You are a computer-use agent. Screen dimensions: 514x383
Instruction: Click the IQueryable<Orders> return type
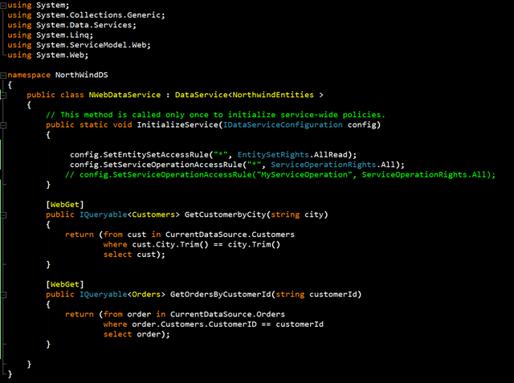tap(122, 294)
